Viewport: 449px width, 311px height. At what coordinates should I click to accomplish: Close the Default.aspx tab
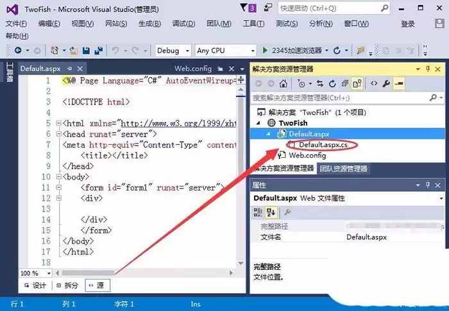click(80, 69)
